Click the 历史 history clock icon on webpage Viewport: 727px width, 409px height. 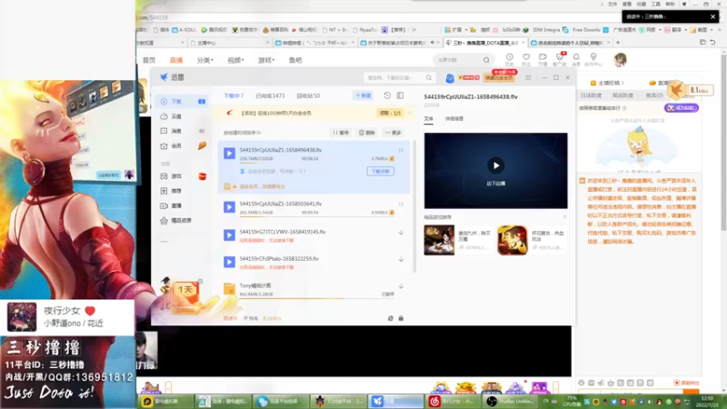[509, 59]
